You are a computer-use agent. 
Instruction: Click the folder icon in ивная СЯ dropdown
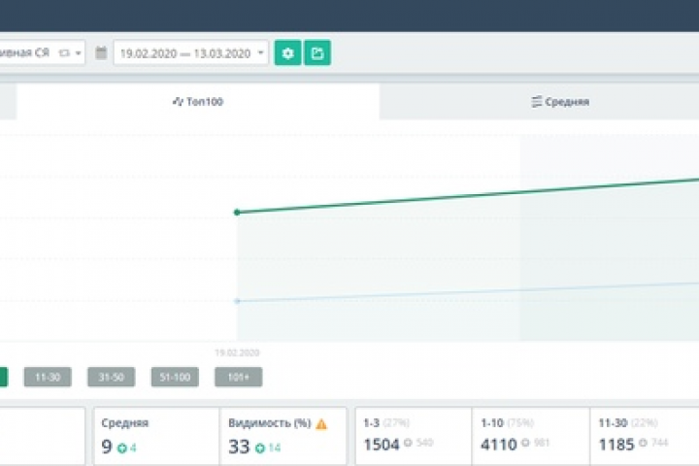(64, 53)
